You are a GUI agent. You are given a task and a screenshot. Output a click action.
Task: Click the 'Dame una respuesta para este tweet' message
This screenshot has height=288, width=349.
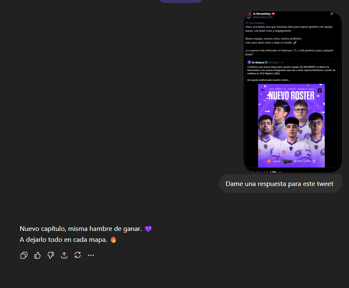click(x=280, y=184)
